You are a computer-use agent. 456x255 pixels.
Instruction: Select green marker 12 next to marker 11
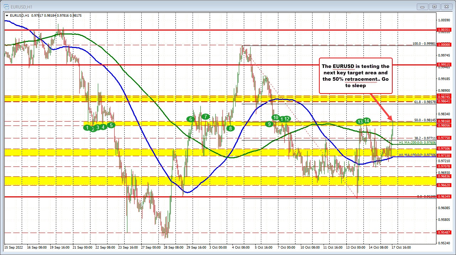(x=286, y=119)
